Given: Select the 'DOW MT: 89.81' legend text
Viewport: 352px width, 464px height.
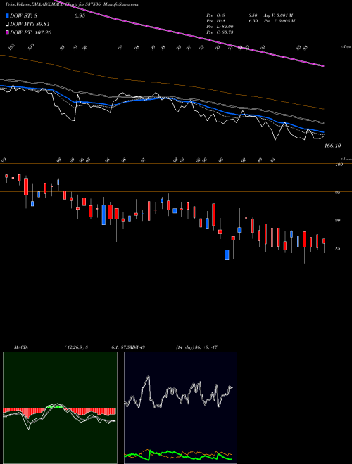Looking at the screenshot, I should [30, 25].
